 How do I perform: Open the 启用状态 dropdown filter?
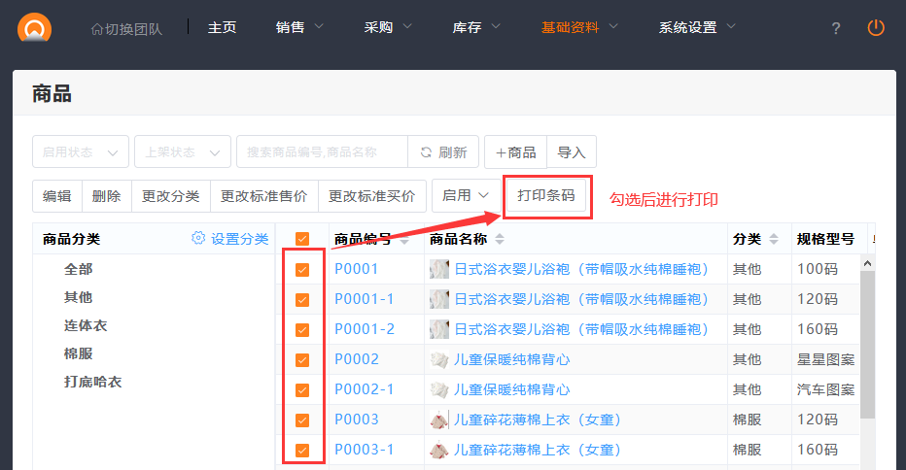tap(81, 152)
